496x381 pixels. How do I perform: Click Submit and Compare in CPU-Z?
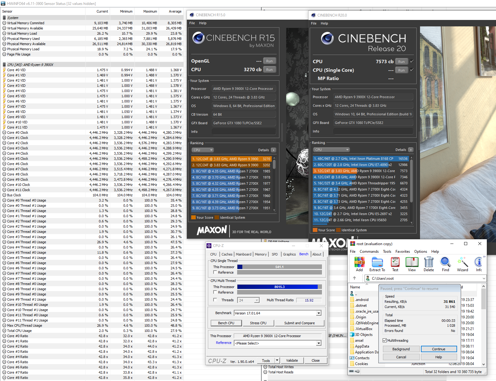(x=299, y=323)
